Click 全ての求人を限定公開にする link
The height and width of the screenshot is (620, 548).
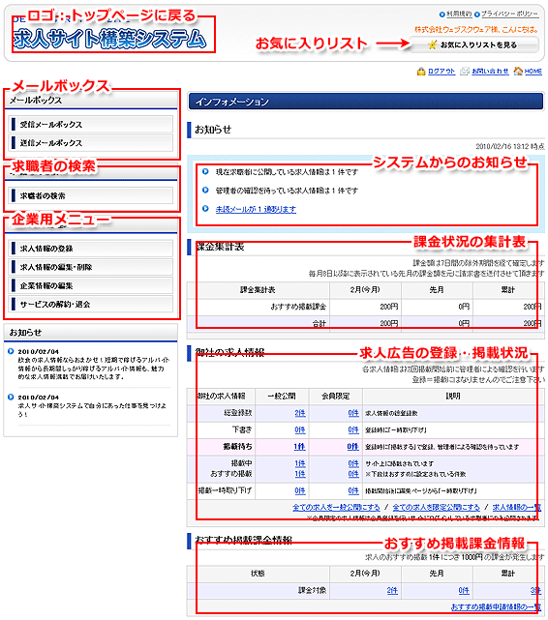click(x=436, y=507)
